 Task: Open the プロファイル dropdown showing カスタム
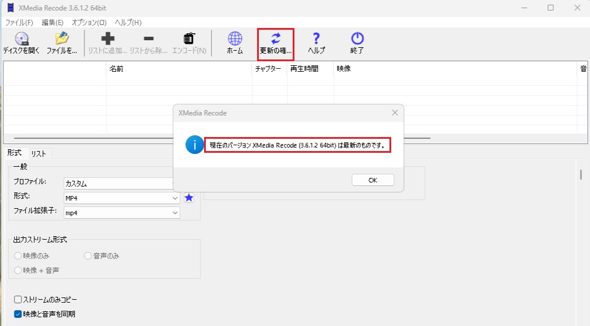pos(118,183)
